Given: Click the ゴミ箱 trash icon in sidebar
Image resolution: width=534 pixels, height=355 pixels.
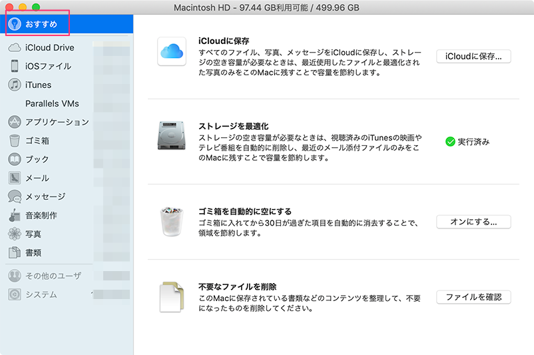Looking at the screenshot, I should coord(14,141).
